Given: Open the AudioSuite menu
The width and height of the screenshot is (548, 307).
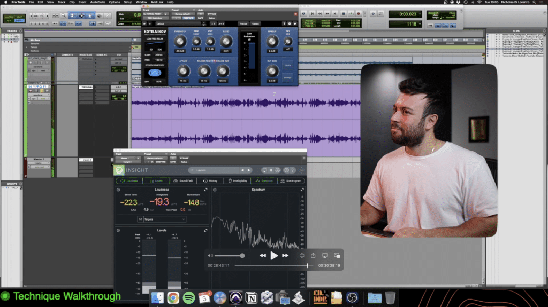Looking at the screenshot, I should (x=97, y=2).
